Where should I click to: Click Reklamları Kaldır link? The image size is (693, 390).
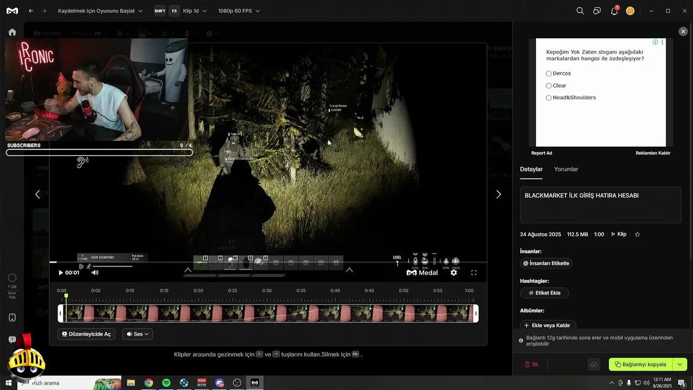point(653,153)
